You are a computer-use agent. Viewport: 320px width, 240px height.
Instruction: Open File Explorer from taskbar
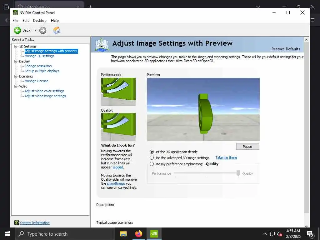(123, 234)
